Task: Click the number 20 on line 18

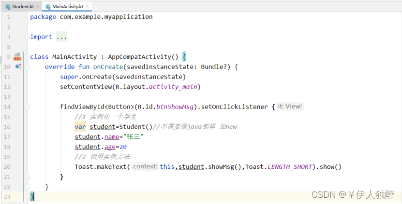Action: click(123, 147)
